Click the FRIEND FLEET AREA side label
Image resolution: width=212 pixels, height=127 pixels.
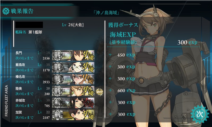tap(6, 101)
